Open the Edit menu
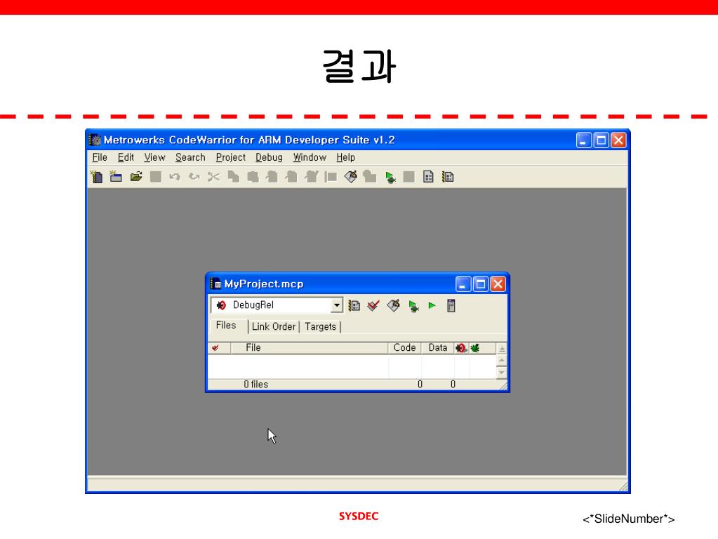The image size is (718, 539). pyautogui.click(x=126, y=157)
